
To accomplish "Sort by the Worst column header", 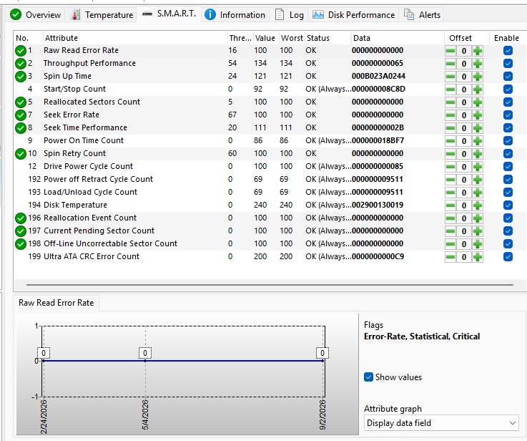I will coord(292,38).
